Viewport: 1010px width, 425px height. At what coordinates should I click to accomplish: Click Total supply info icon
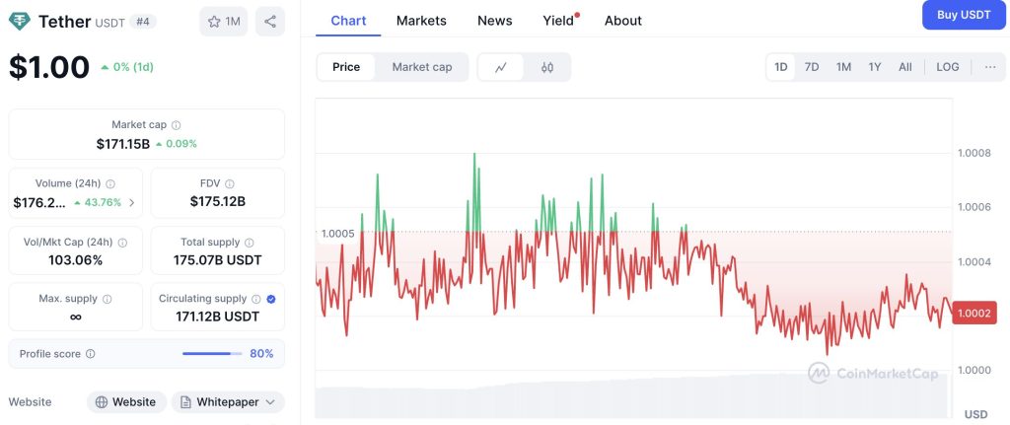249,243
